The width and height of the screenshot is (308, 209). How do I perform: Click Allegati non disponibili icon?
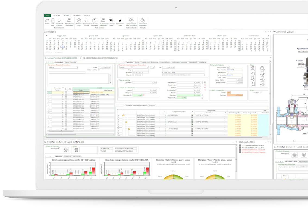click(143, 20)
